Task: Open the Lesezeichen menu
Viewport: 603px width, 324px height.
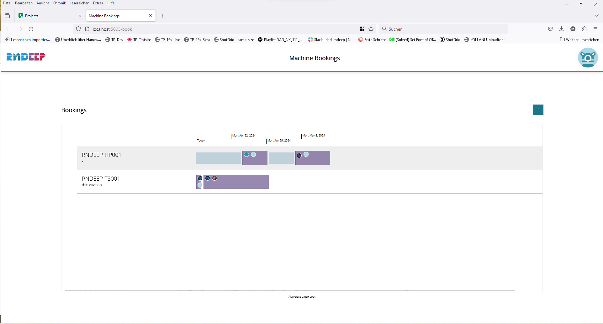Action: pos(79,3)
